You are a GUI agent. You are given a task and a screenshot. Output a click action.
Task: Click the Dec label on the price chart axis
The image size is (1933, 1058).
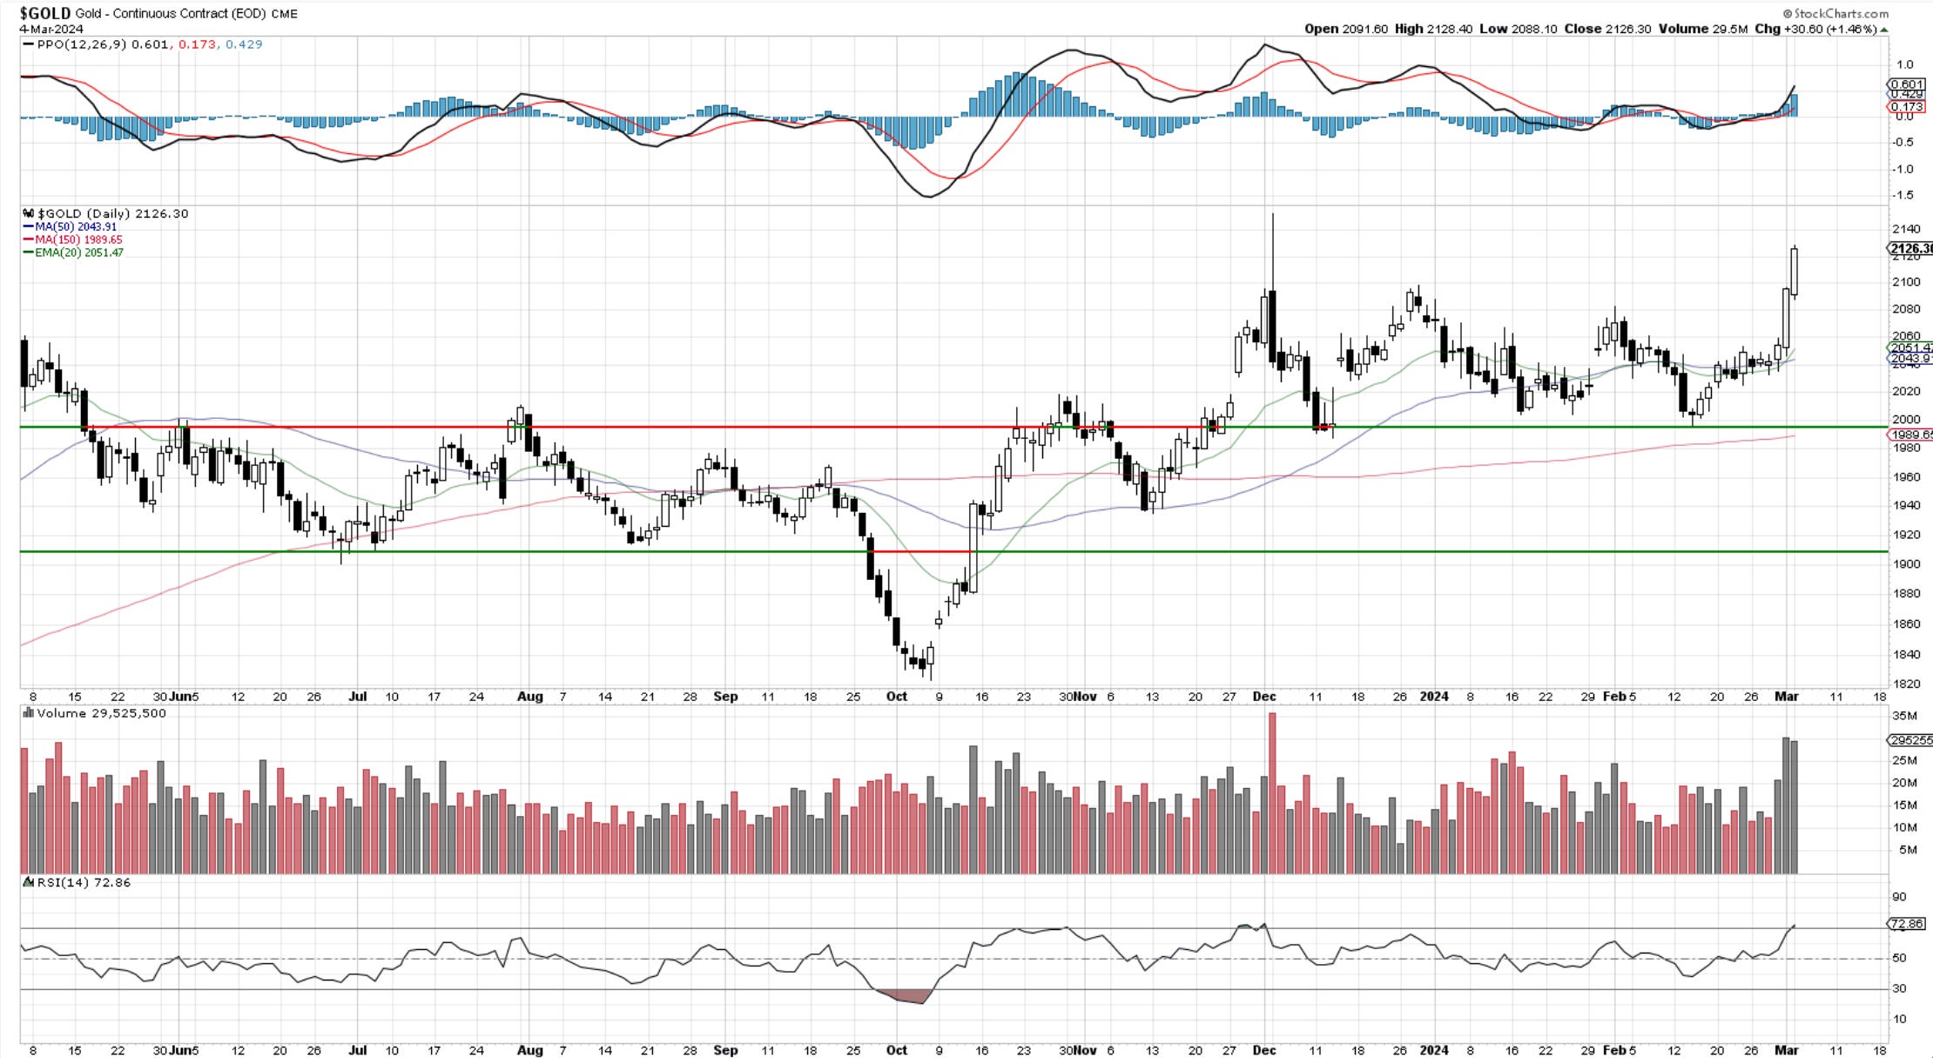(x=1264, y=697)
